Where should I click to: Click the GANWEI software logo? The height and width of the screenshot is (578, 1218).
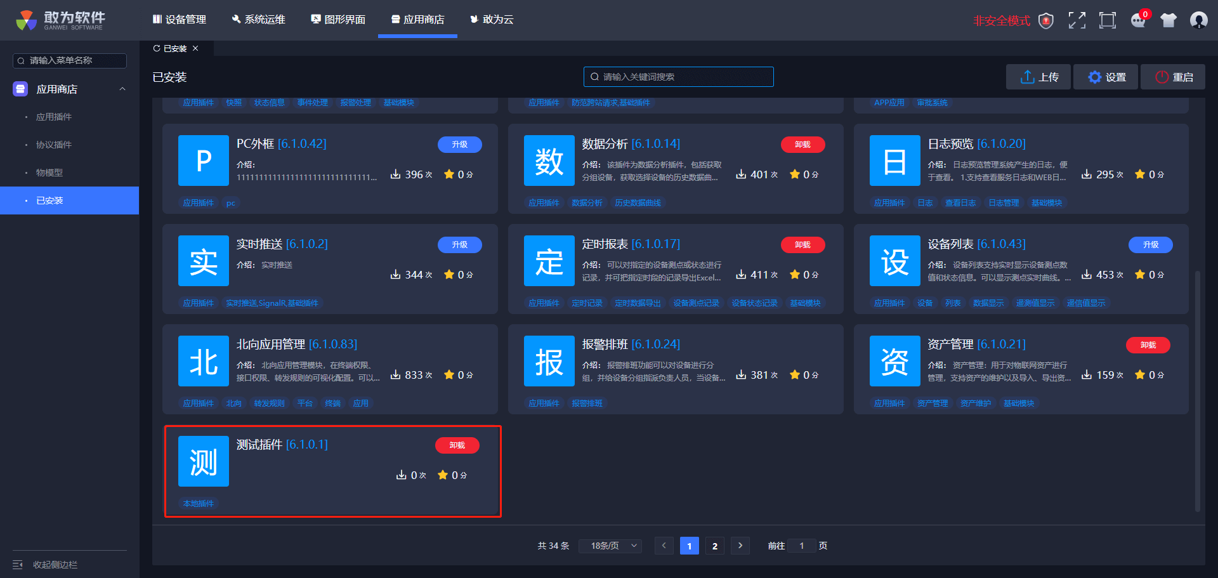61,20
